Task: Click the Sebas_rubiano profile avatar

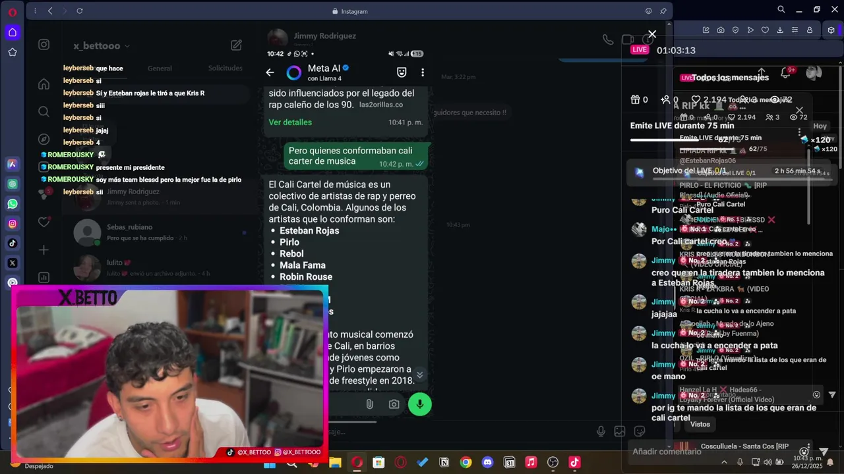Action: point(87,232)
